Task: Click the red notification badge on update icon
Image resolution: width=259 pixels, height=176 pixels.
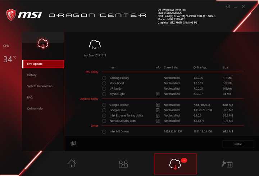Action: 184,160
